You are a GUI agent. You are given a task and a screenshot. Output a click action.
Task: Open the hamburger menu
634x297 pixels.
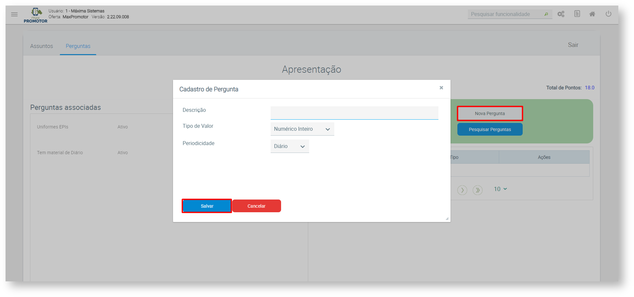[14, 14]
